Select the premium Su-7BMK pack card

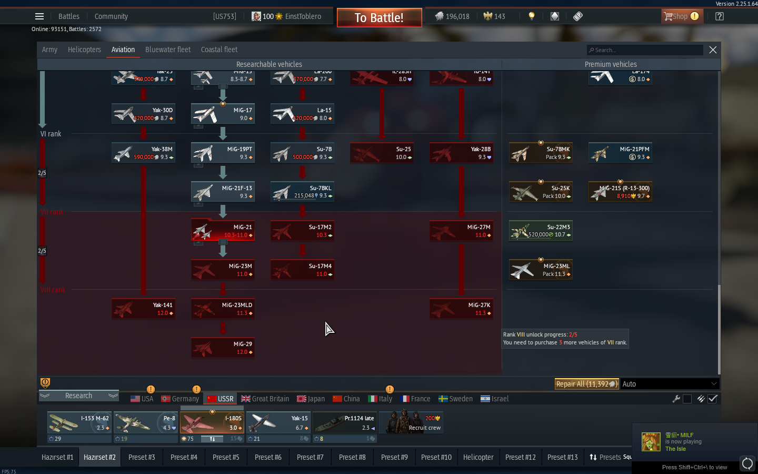[541, 153]
